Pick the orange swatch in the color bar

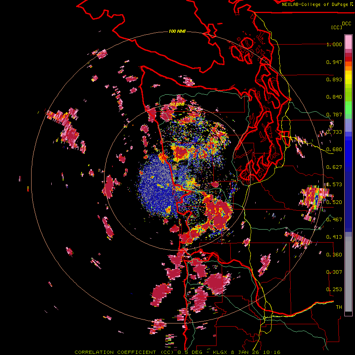pos(348,68)
